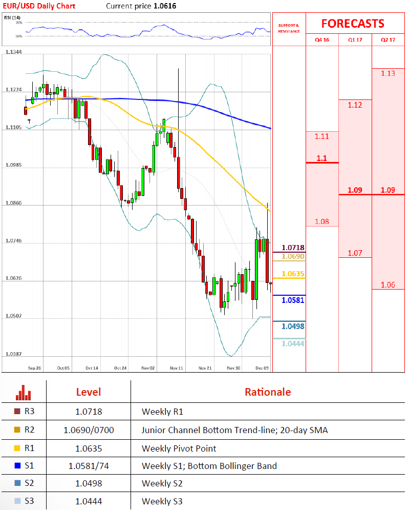Click the table cell 1.0444
Image resolution: width=409 pixels, height=510 pixels.
89,502
